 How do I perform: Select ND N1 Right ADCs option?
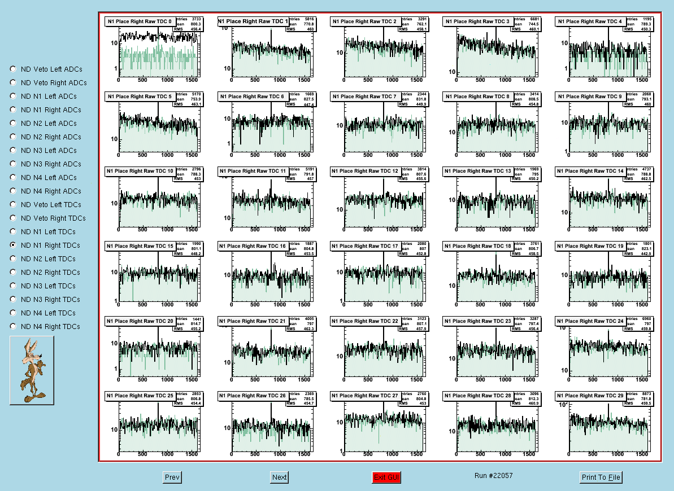14,109
